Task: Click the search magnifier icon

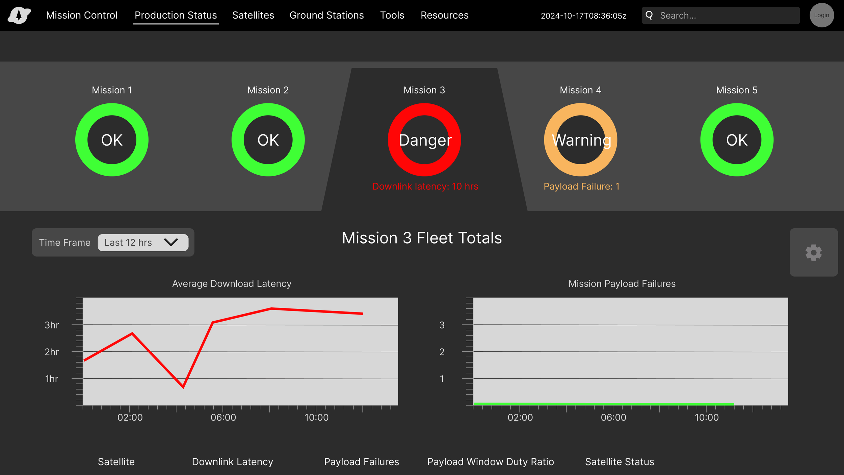Action: coord(649,15)
